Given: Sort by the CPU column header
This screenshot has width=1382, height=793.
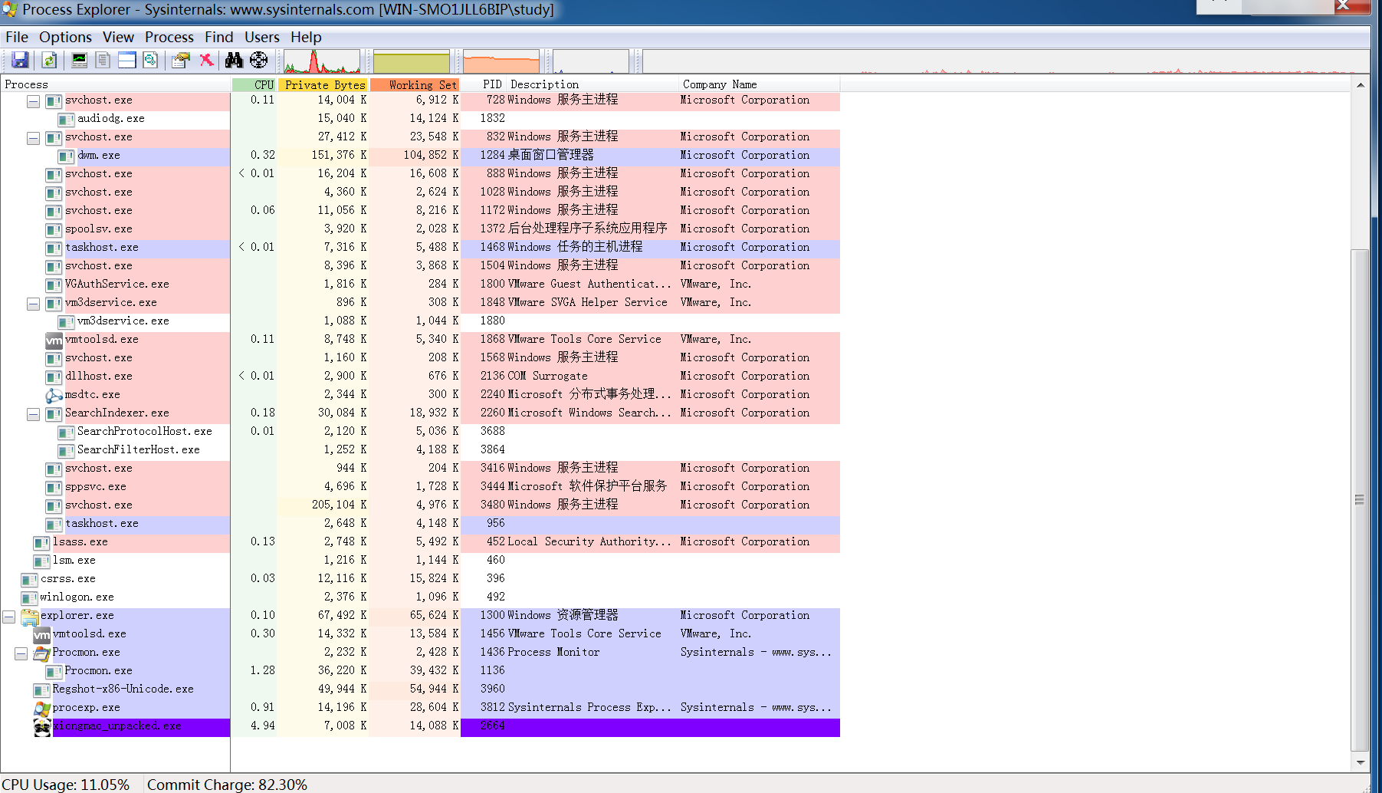Looking at the screenshot, I should 254,84.
